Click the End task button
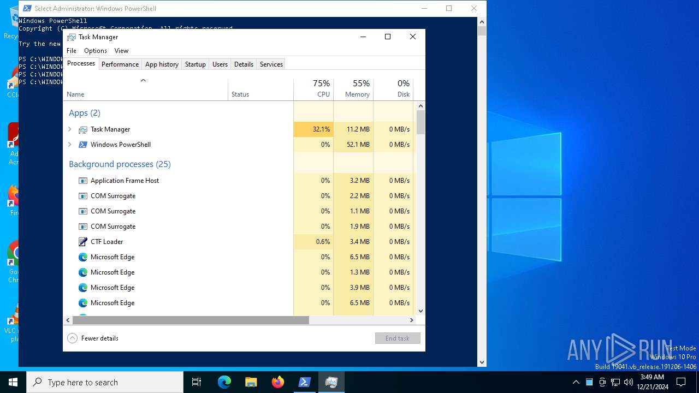This screenshot has width=699, height=393. tap(398, 338)
